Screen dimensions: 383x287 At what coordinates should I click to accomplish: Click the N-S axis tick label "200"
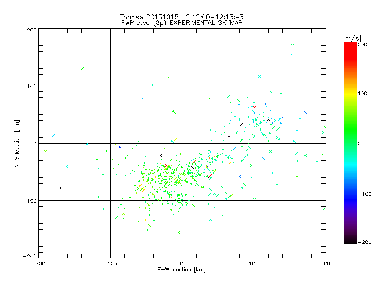tap(32, 30)
